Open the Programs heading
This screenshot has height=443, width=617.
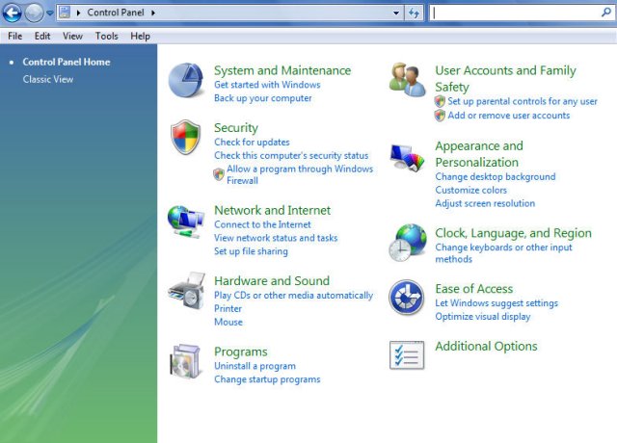[x=240, y=352]
